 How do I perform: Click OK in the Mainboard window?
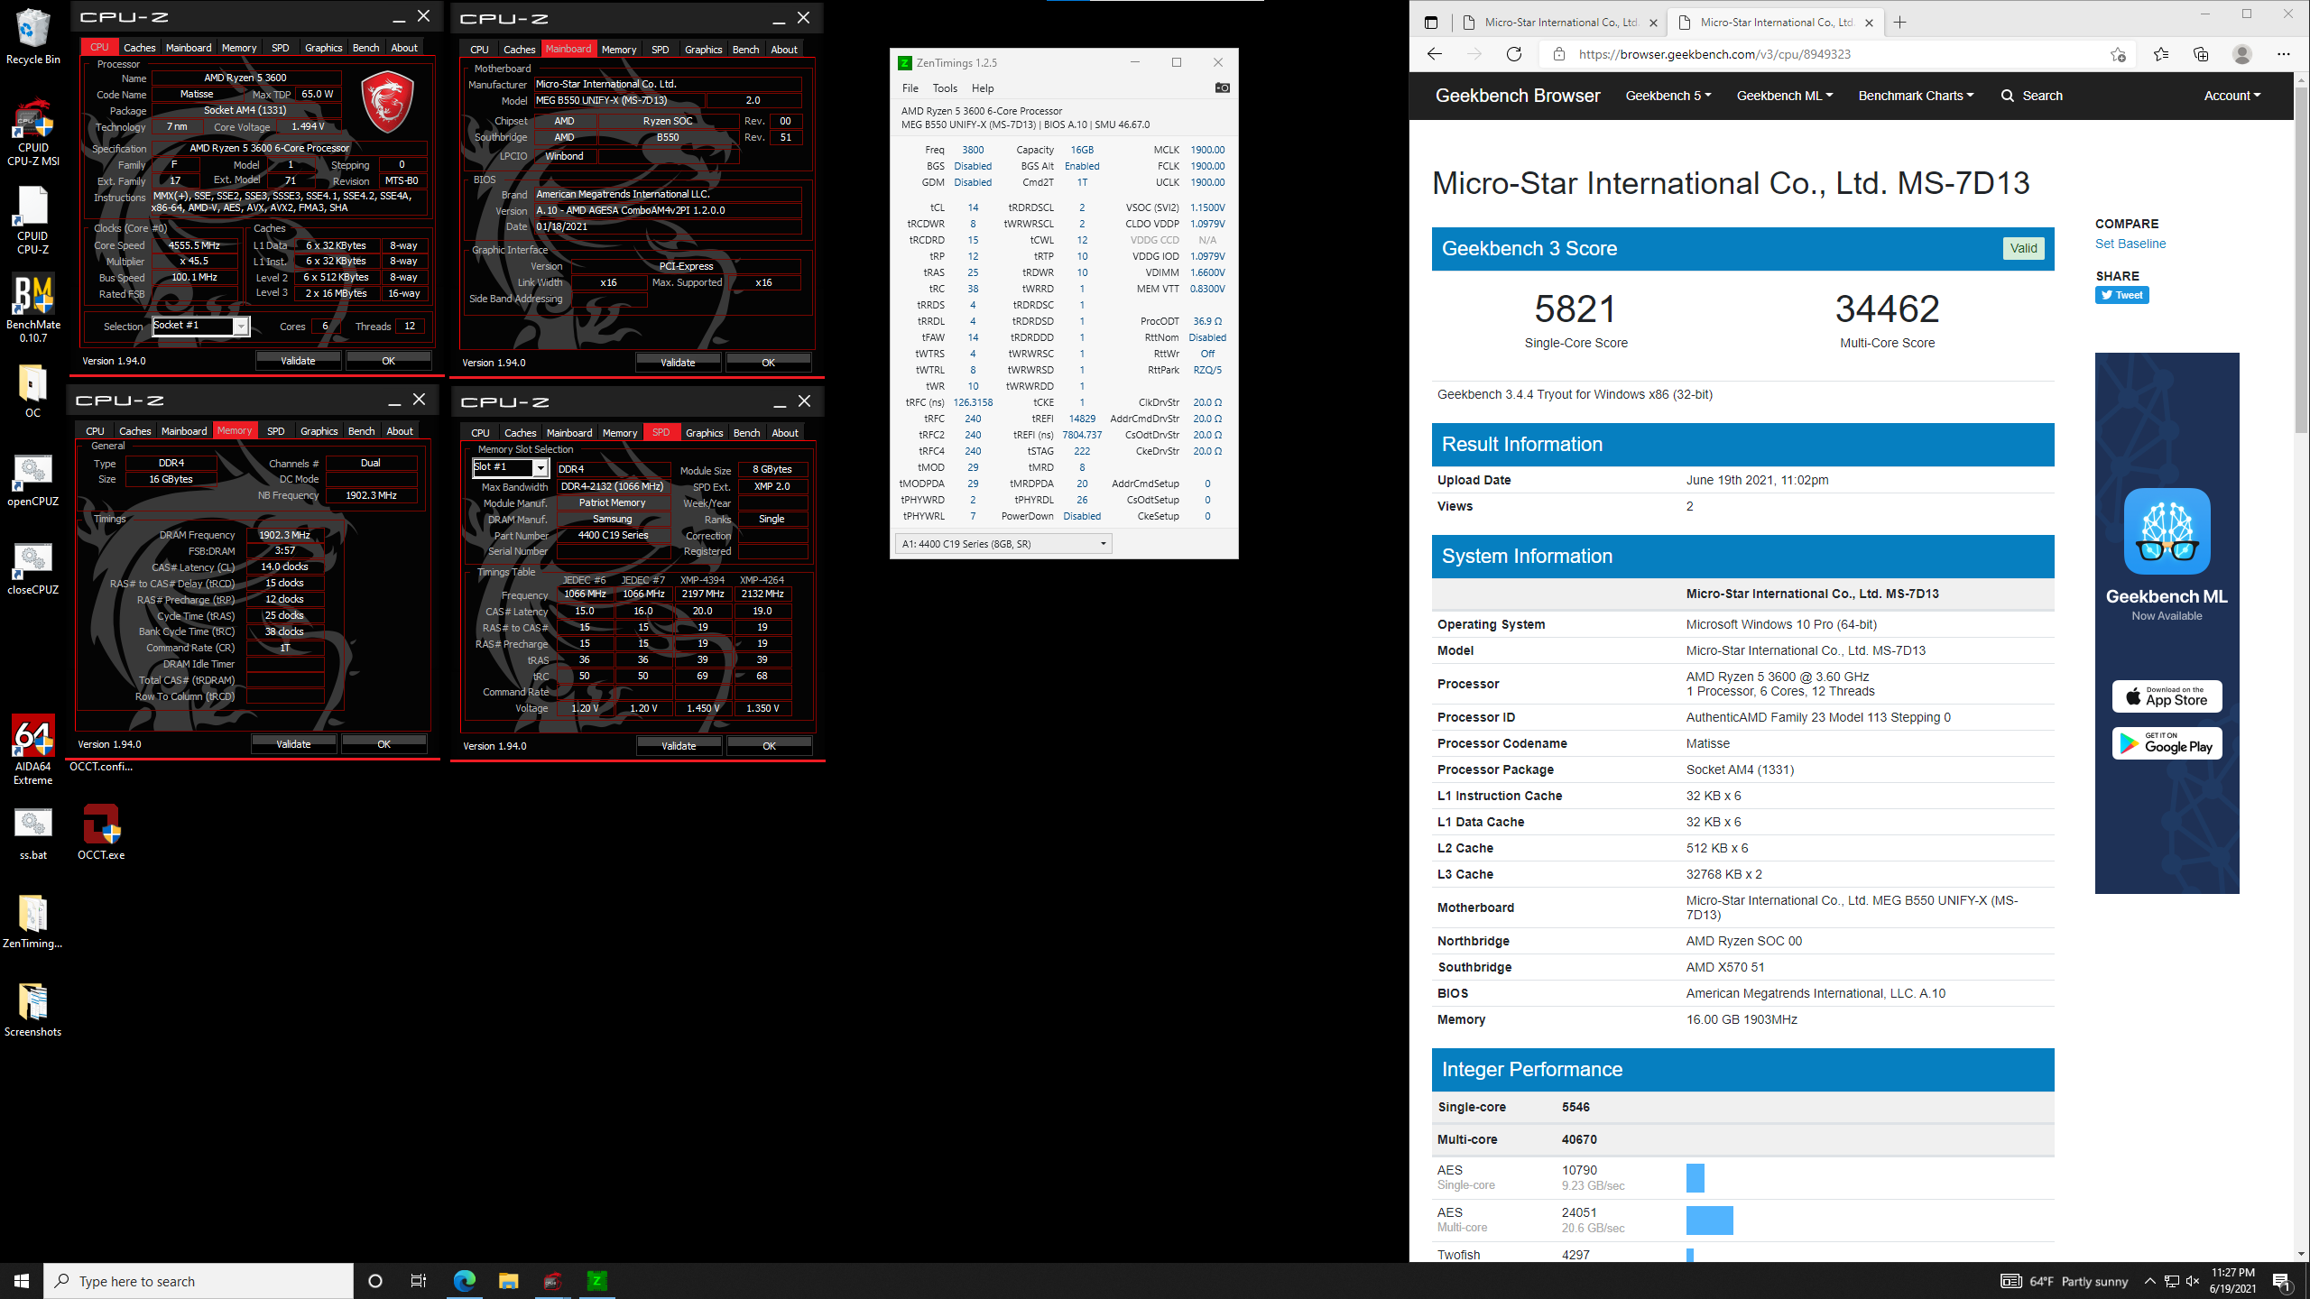[x=768, y=363]
